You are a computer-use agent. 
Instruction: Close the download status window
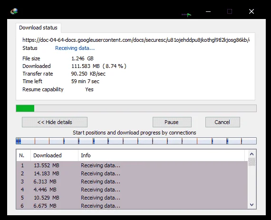252,11
